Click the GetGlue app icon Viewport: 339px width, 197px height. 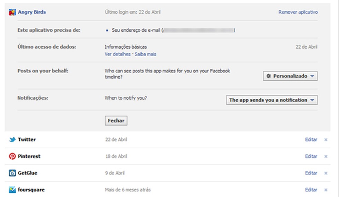coord(12,173)
